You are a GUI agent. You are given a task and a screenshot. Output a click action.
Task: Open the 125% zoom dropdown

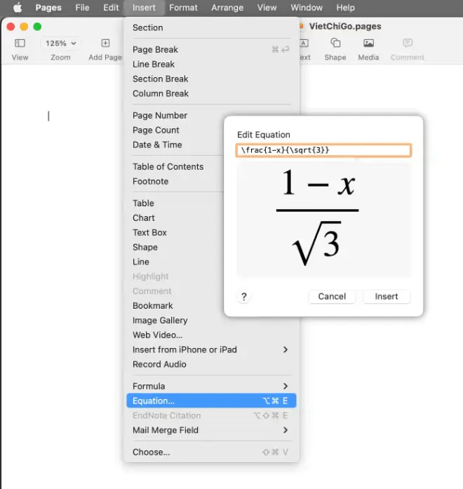pyautogui.click(x=61, y=43)
